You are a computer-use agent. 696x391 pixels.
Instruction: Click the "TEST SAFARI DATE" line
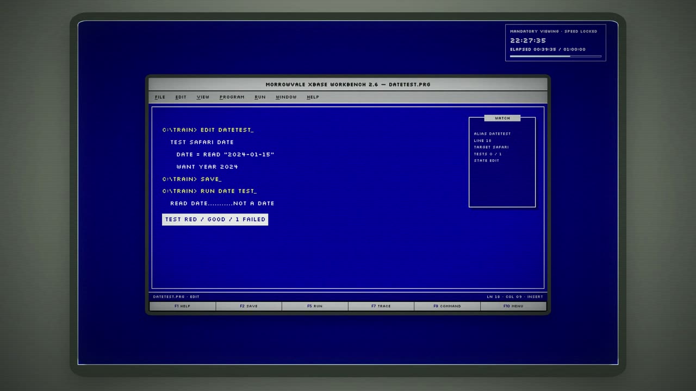202,142
